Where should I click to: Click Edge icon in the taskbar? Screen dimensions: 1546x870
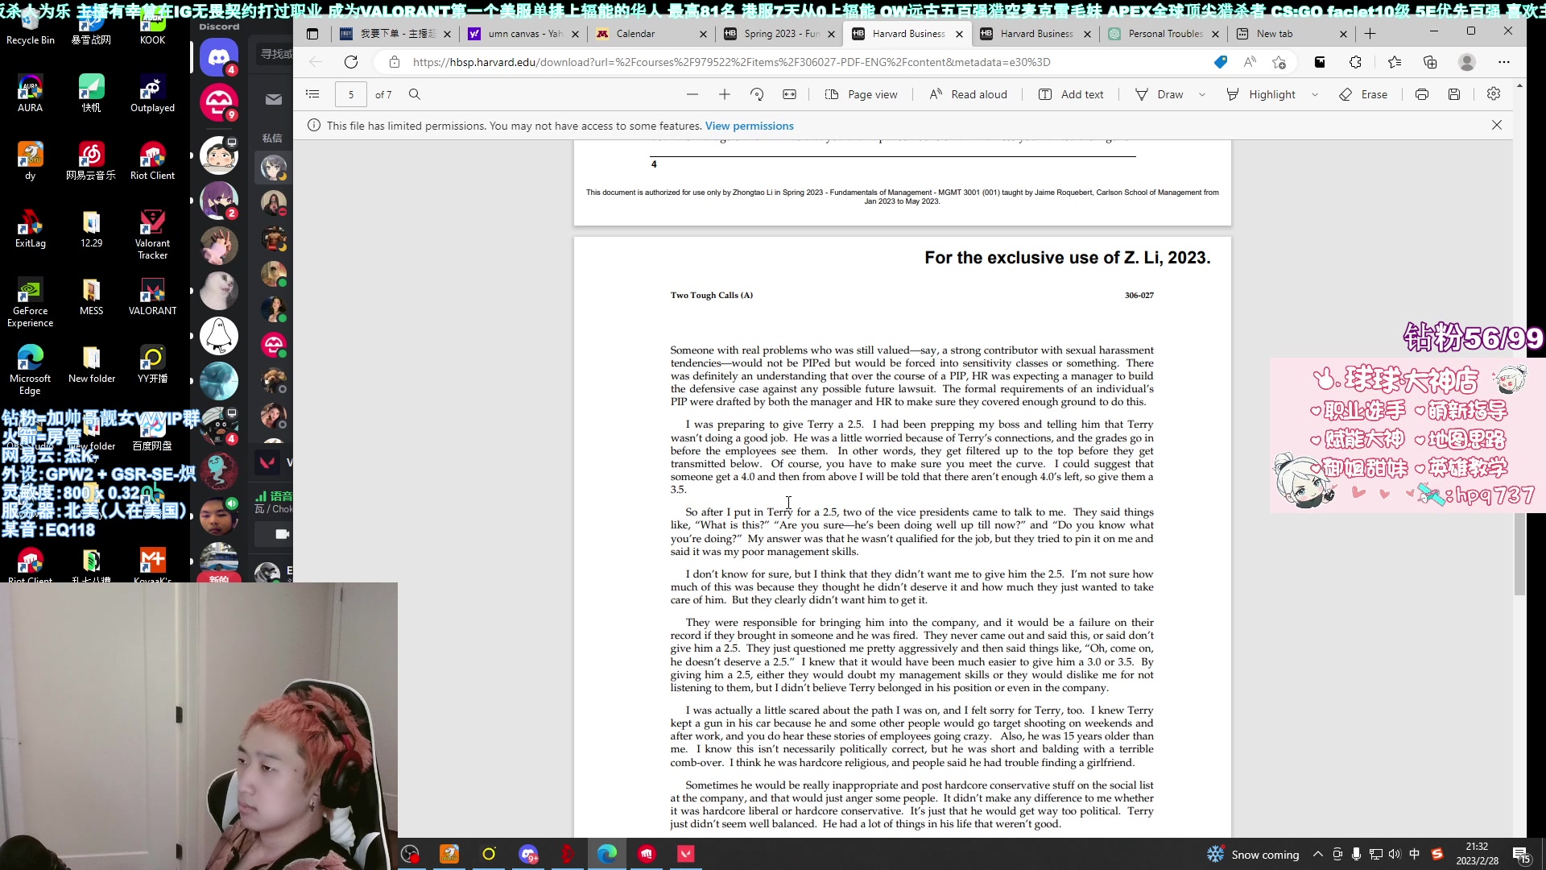pyautogui.click(x=607, y=854)
